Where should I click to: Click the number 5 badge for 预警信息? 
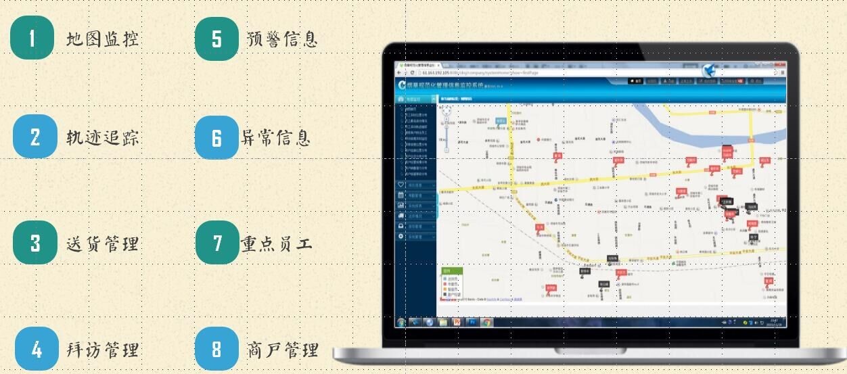click(216, 39)
